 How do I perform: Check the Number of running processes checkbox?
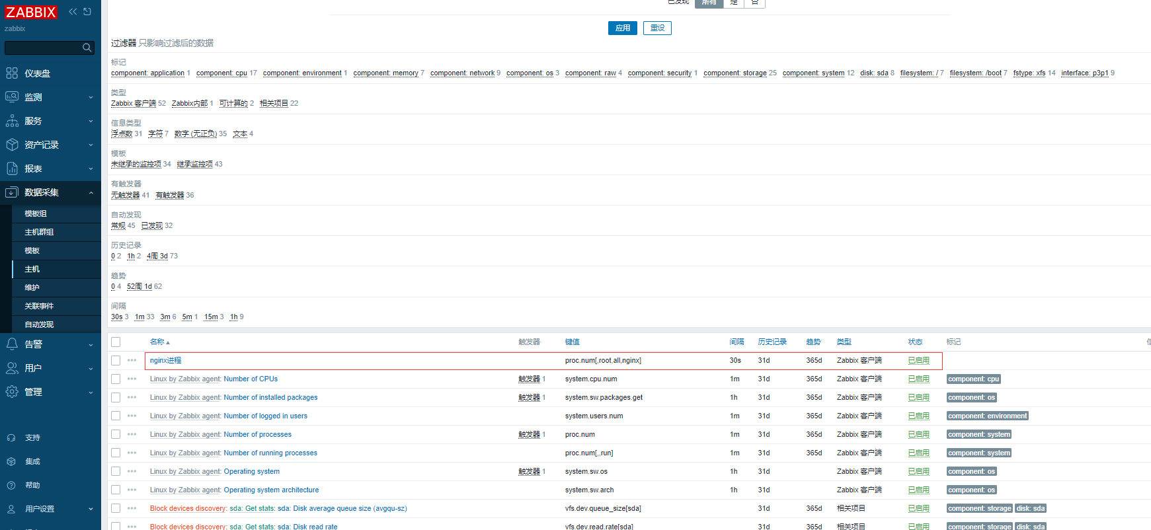pyautogui.click(x=116, y=453)
